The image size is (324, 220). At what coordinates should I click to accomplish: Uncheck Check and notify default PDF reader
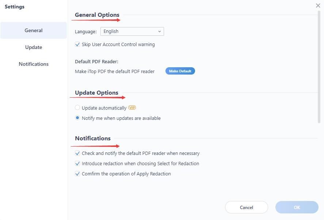pos(77,153)
